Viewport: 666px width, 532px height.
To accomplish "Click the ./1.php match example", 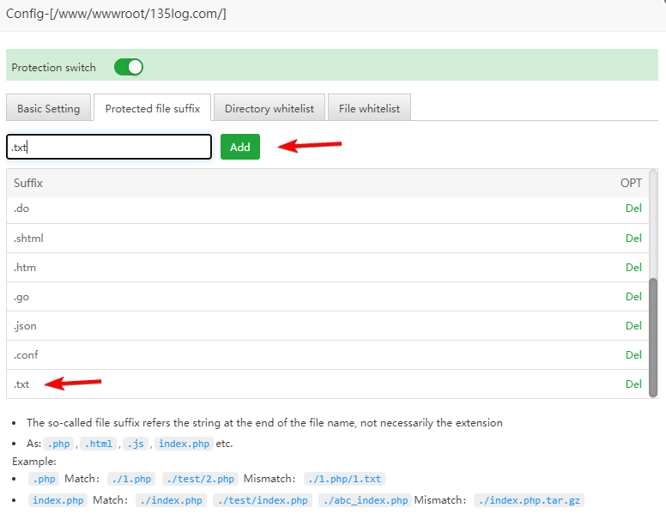I will point(131,479).
